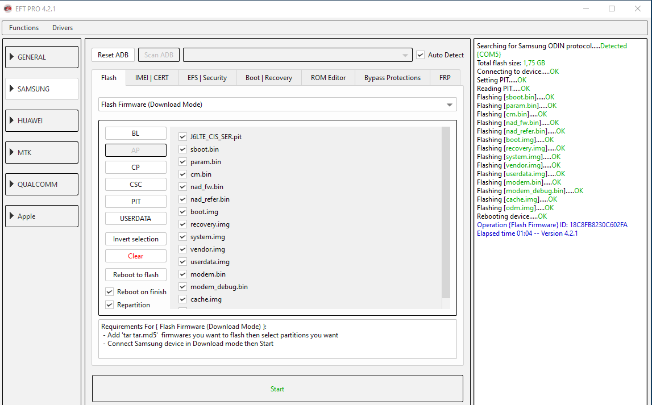Click the Operation {Flash Firmware} ID log line

(x=552, y=225)
